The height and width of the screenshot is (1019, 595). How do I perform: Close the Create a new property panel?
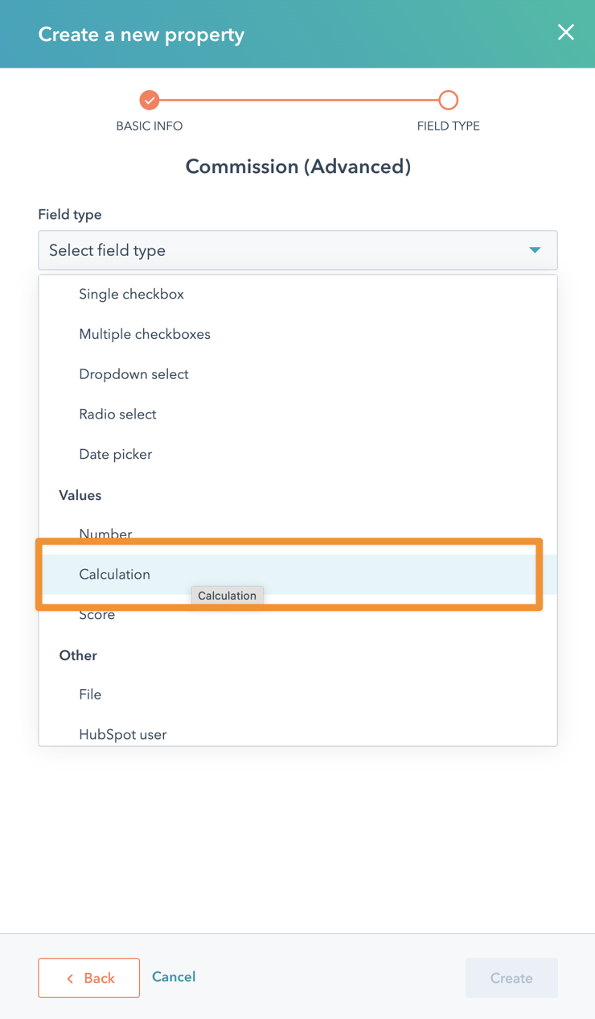[x=566, y=32]
